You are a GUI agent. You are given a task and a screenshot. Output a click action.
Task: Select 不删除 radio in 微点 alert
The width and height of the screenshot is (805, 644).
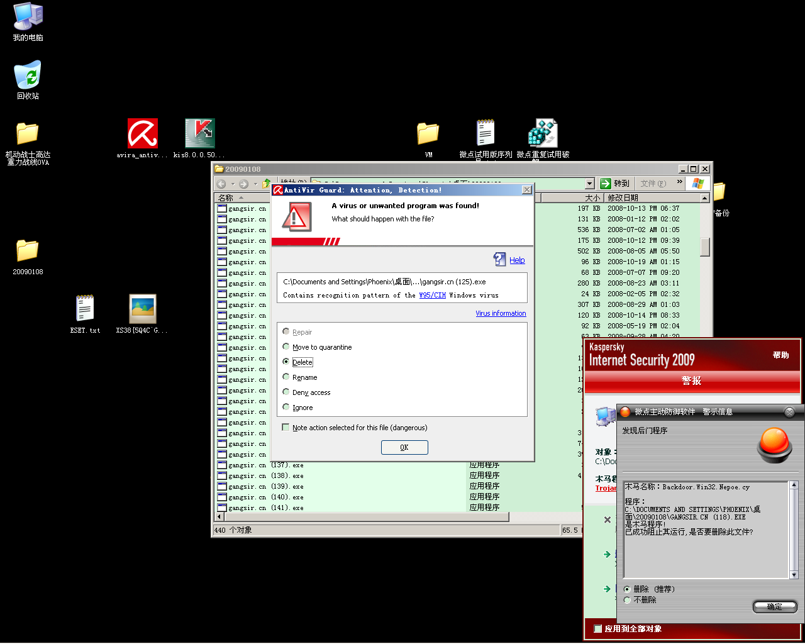627,600
